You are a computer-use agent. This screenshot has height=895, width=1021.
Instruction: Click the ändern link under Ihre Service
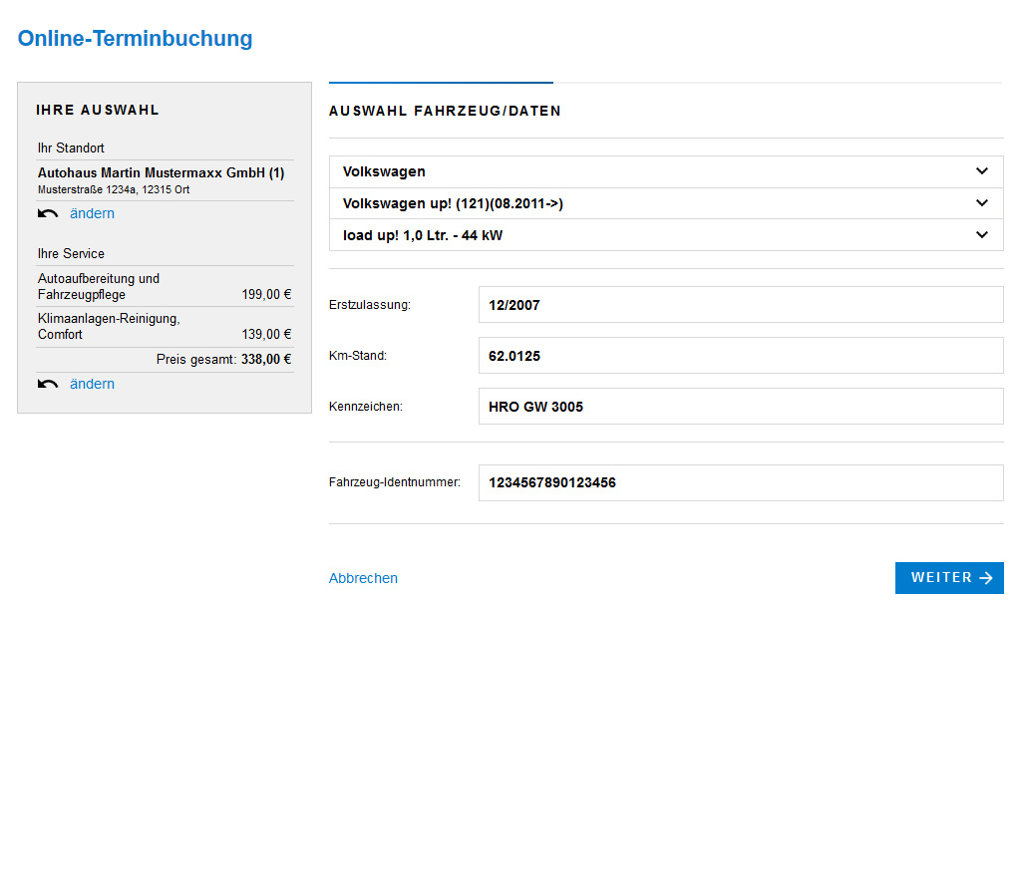click(x=92, y=385)
